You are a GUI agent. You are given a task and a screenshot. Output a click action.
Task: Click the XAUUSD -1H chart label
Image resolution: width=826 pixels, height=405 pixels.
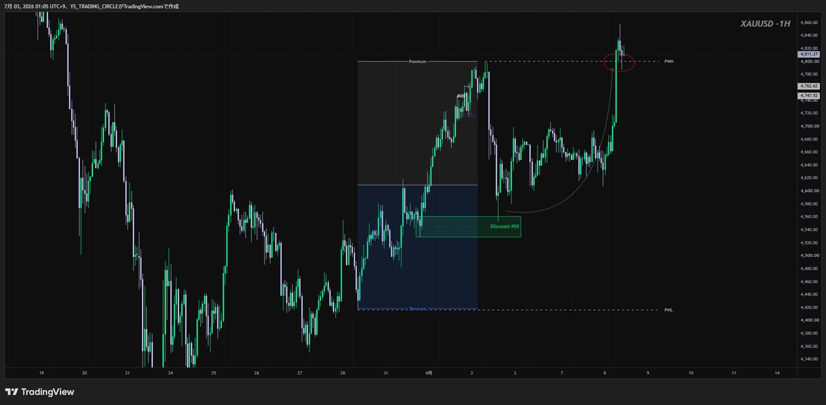[765, 23]
